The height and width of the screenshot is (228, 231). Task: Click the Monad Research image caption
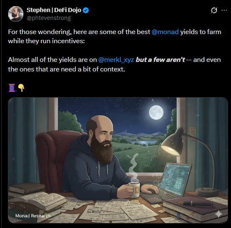33,216
